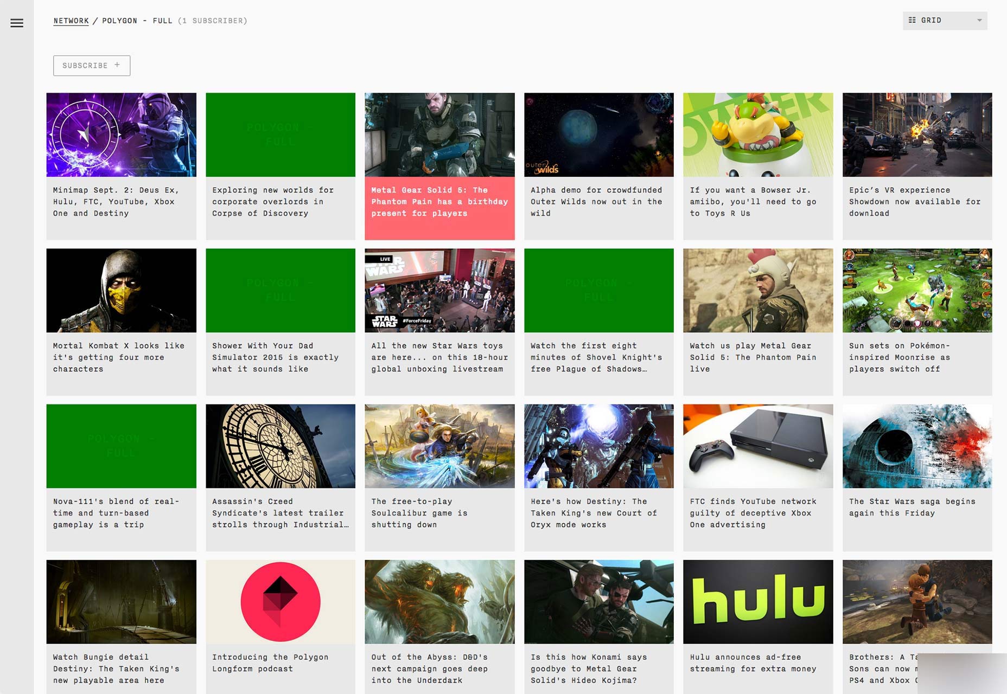Viewport: 1007px width, 694px height.
Task: Click the NETWORK breadcrumb link
Action: tap(71, 21)
